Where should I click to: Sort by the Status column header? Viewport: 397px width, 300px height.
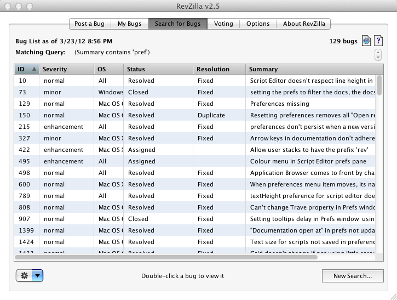click(x=158, y=69)
